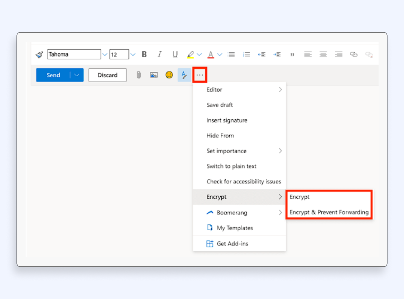This screenshot has height=299, width=404.
Task: Click the insert link icon
Action: click(353, 55)
